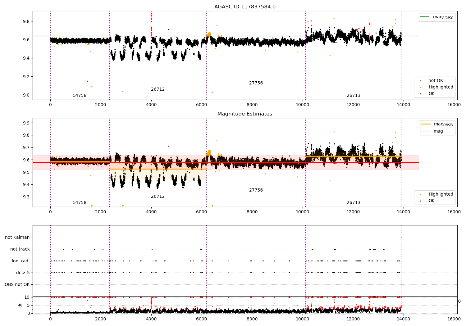Image resolution: width=466 pixels, height=326 pixels.
Task: Click the orange highlighted cluster near x=6300 in top plot
Action: pyautogui.click(x=209, y=34)
